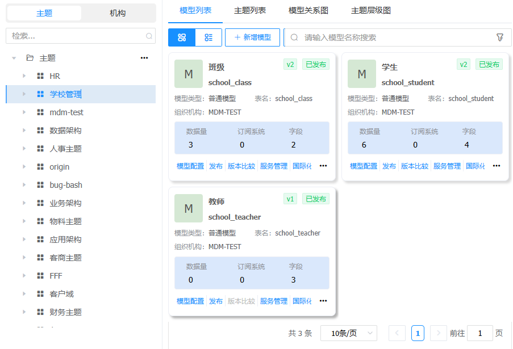Switch sidebar to 机构 view

tap(118, 13)
